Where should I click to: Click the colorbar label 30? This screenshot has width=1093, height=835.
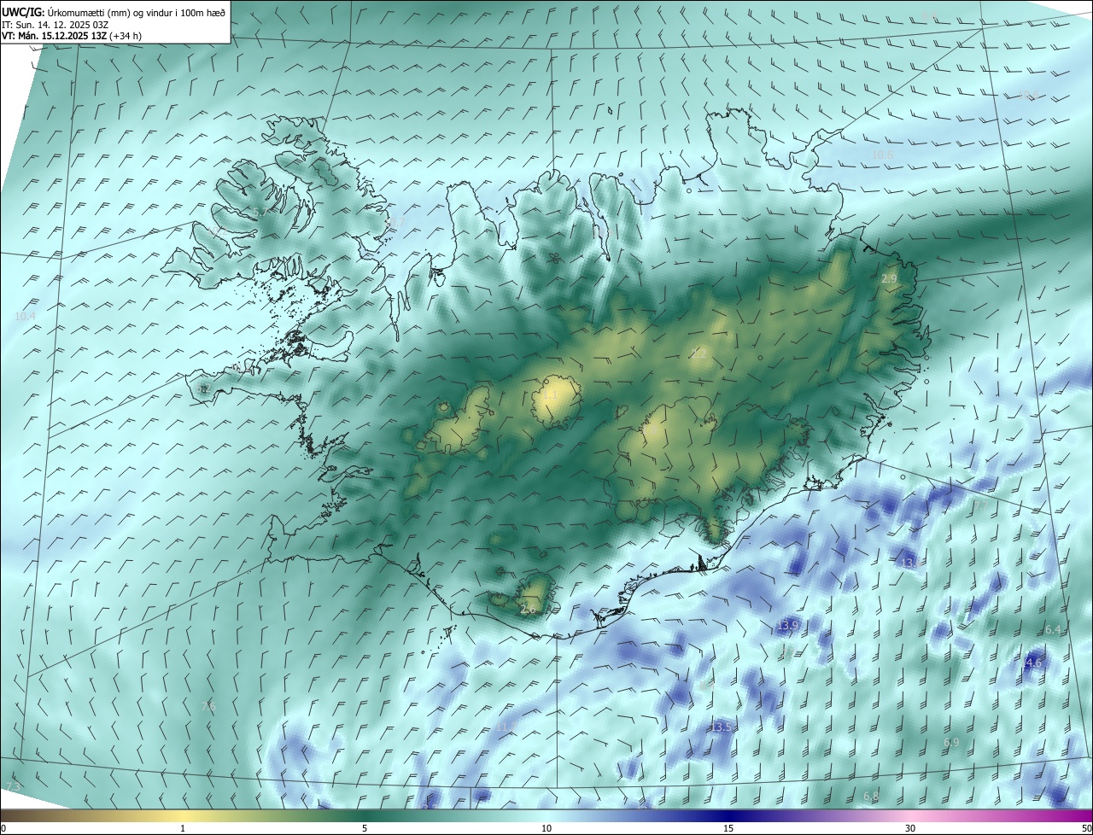[x=910, y=828]
